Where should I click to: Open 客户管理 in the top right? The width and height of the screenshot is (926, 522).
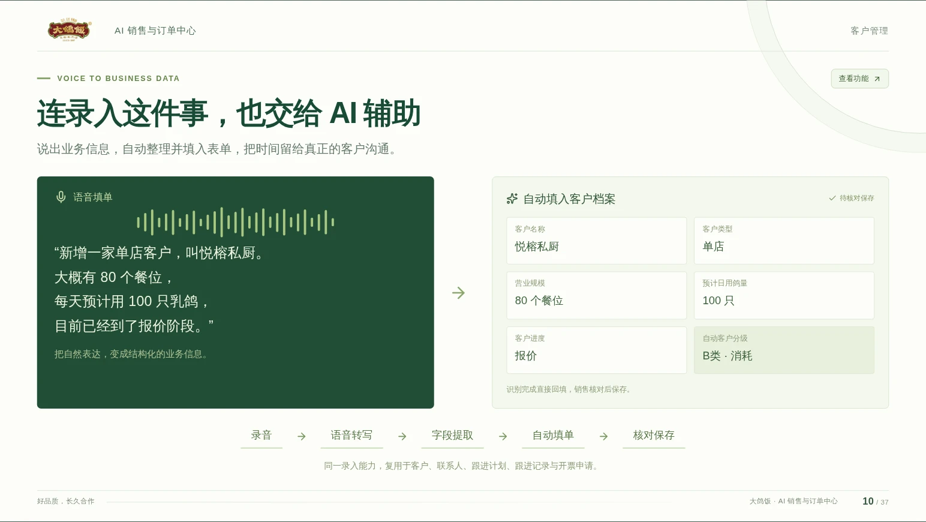869,31
